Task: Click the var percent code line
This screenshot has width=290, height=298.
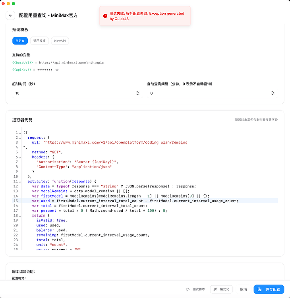Action: pos(99,211)
